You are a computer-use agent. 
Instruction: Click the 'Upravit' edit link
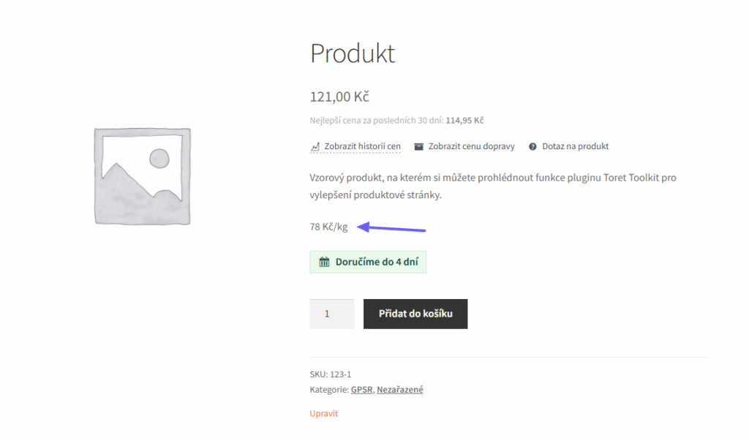pos(323,413)
